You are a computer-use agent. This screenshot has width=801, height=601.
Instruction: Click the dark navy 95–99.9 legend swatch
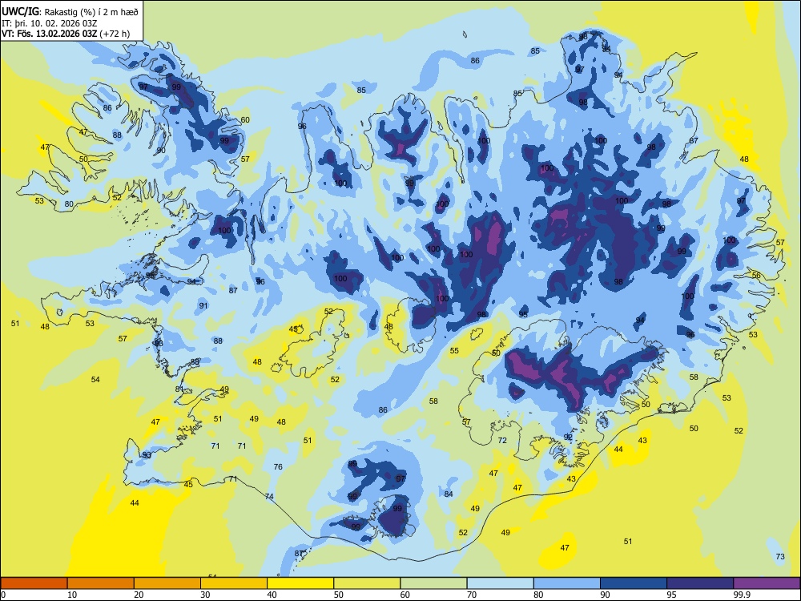pos(700,583)
